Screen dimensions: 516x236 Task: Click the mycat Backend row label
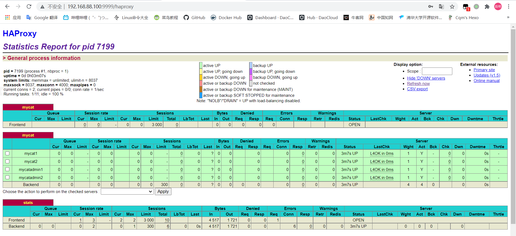pos(31,185)
